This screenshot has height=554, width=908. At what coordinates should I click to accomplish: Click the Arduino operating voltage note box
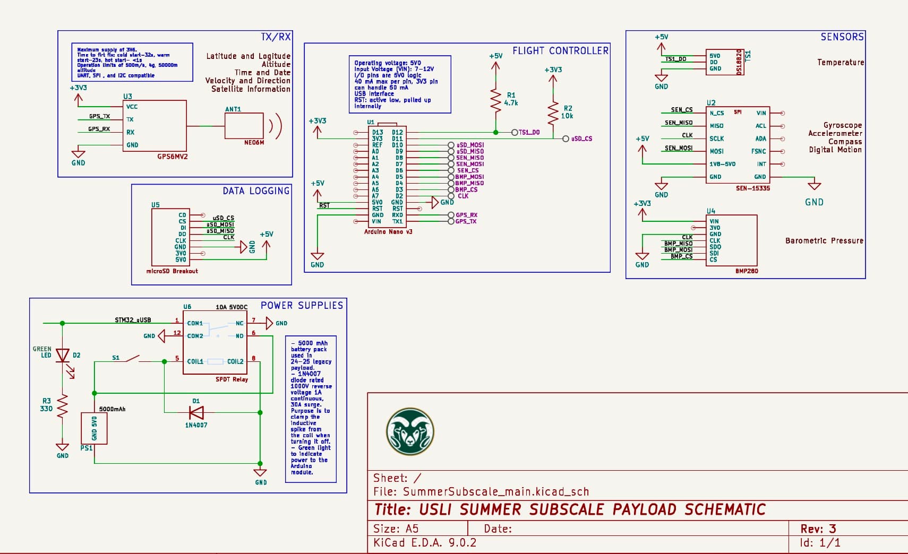(x=399, y=84)
